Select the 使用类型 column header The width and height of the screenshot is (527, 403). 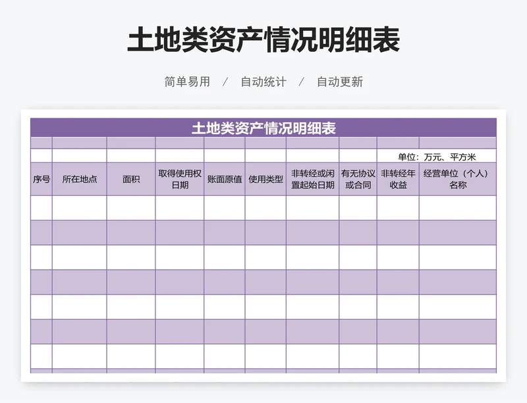[265, 179]
